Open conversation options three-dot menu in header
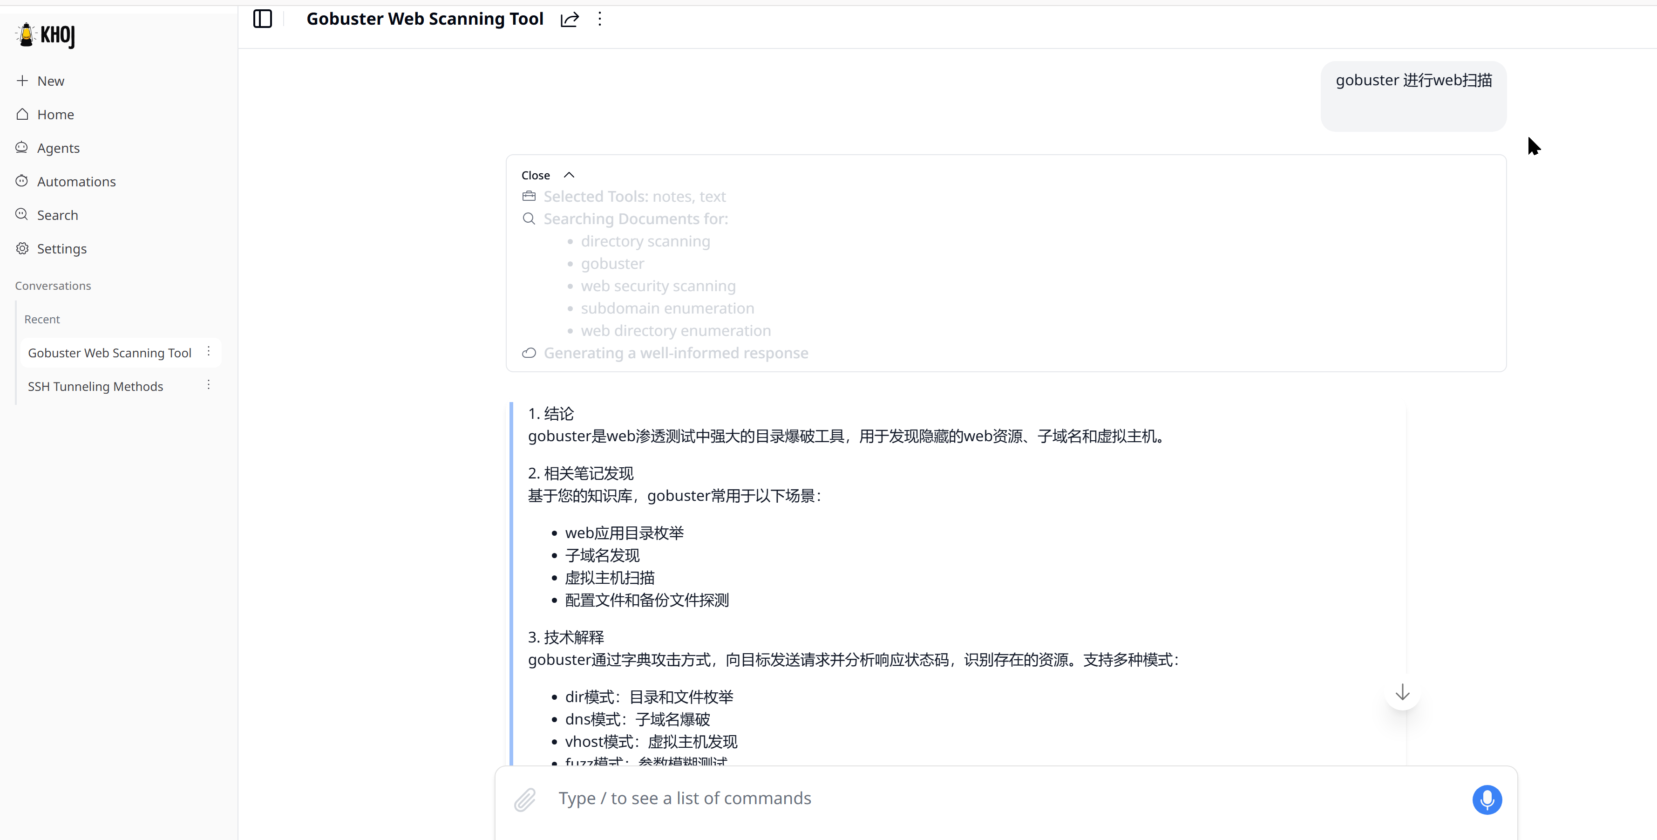 point(599,19)
